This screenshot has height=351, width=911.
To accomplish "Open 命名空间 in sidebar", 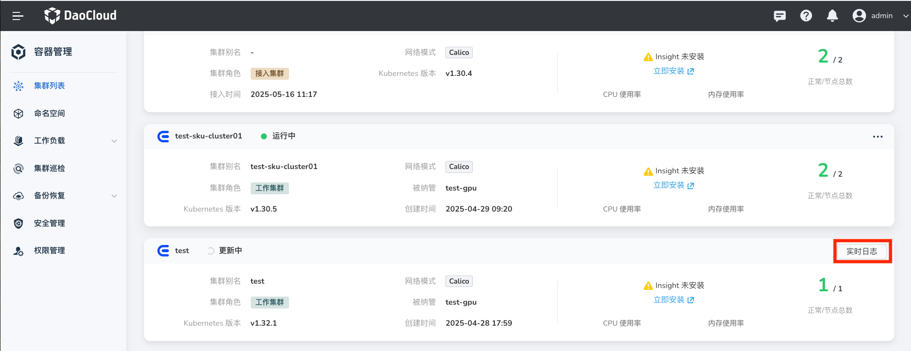I will (x=49, y=113).
